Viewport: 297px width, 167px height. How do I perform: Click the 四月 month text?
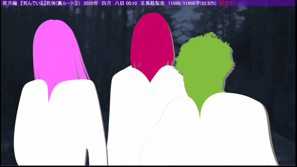tap(106, 3)
